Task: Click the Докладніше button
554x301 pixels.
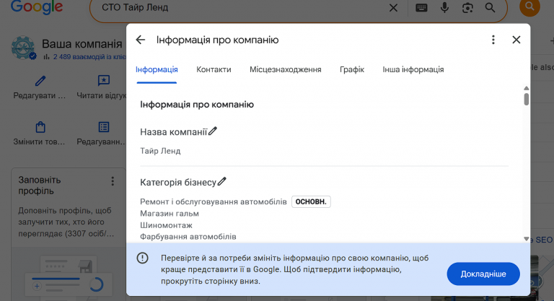Action: [483, 274]
